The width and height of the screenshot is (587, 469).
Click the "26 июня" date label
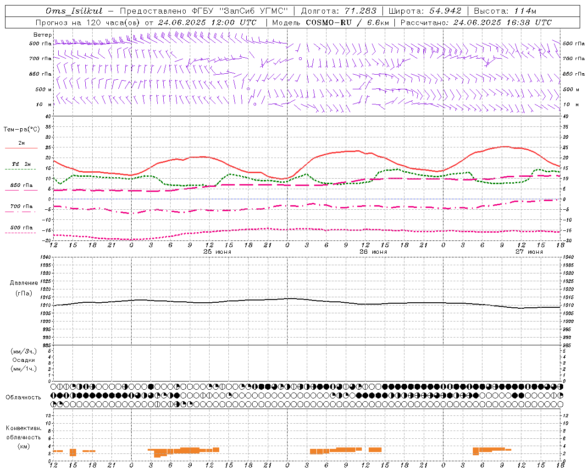click(373, 252)
